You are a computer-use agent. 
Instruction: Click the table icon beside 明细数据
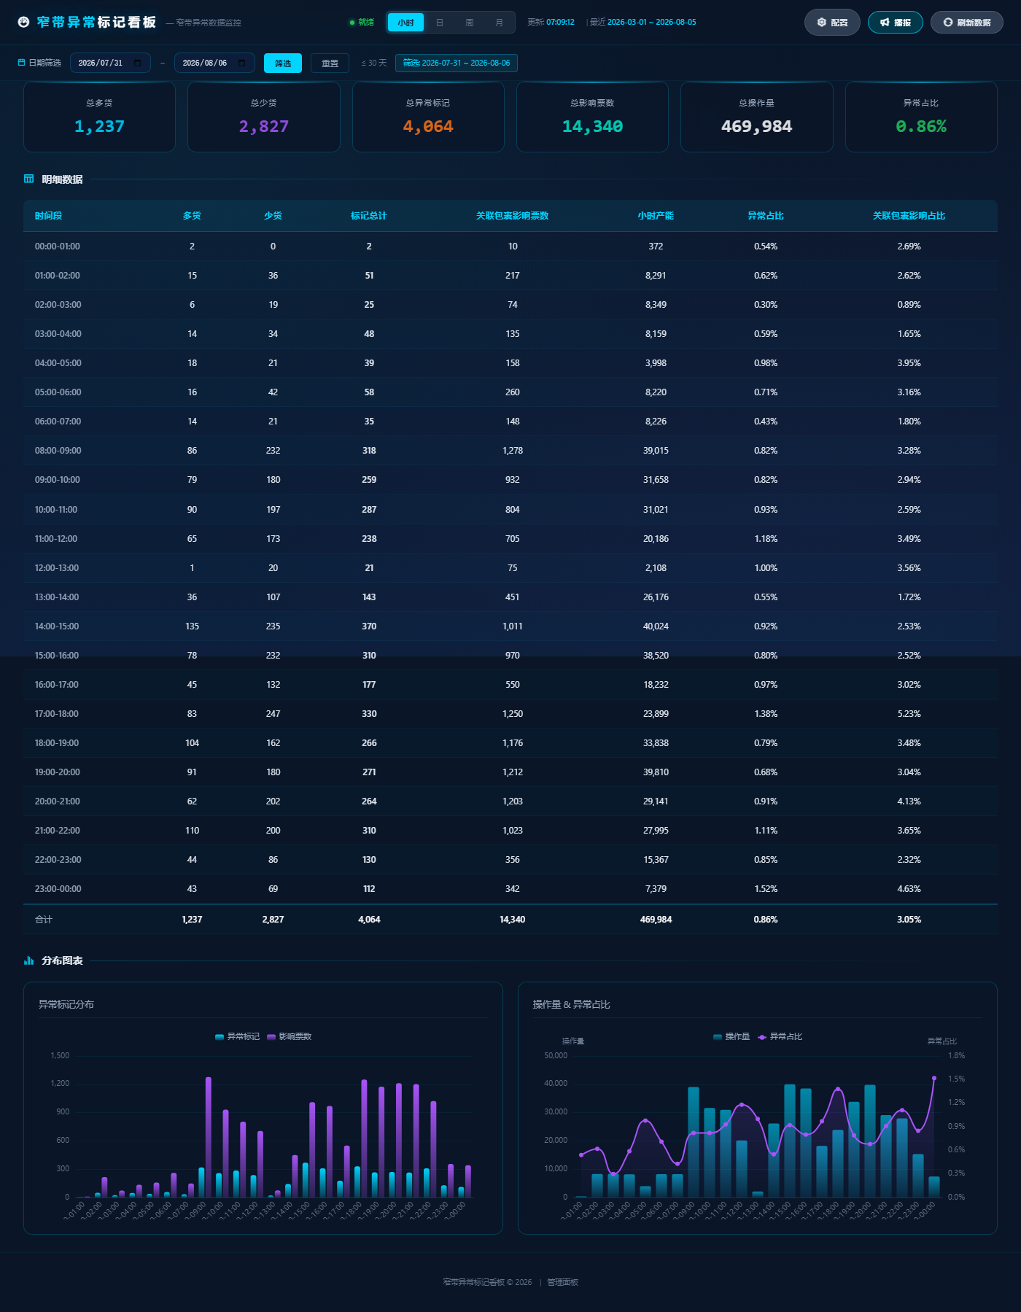pyautogui.click(x=29, y=179)
